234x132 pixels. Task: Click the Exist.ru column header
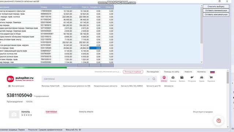(x=83, y=7)
